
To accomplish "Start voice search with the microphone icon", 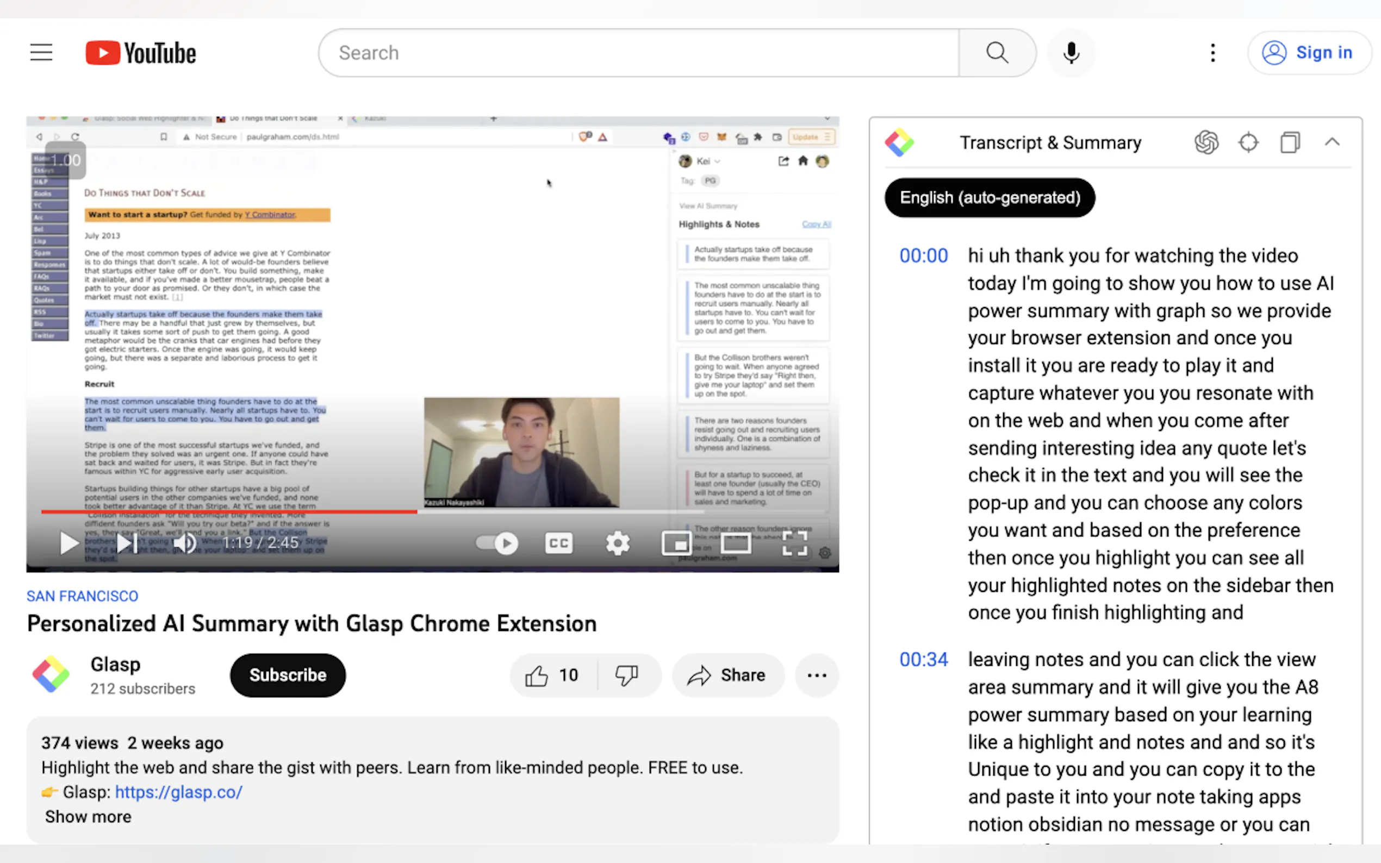I will [1071, 53].
